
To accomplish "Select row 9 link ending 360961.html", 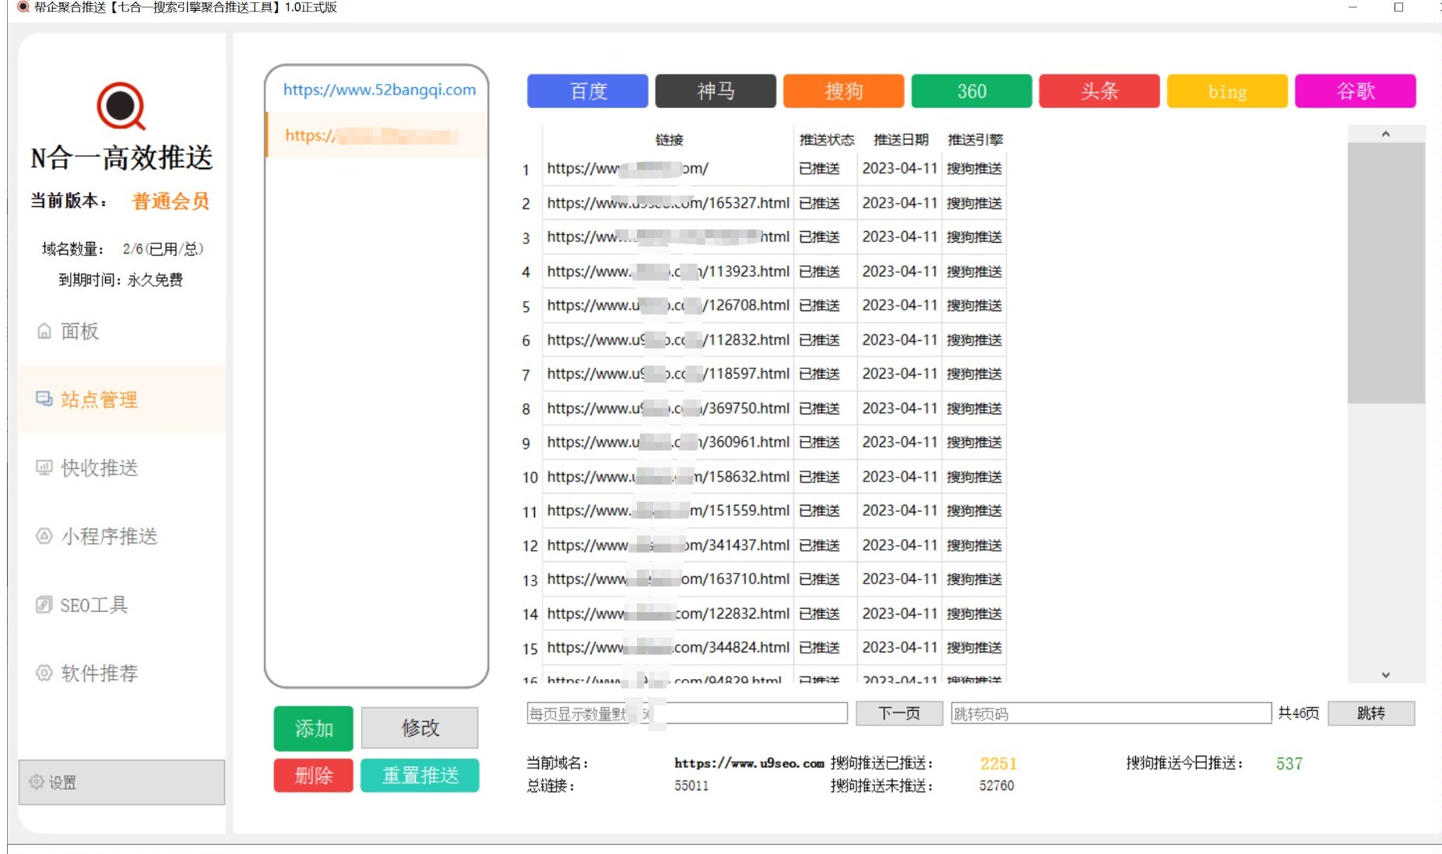I will click(668, 443).
